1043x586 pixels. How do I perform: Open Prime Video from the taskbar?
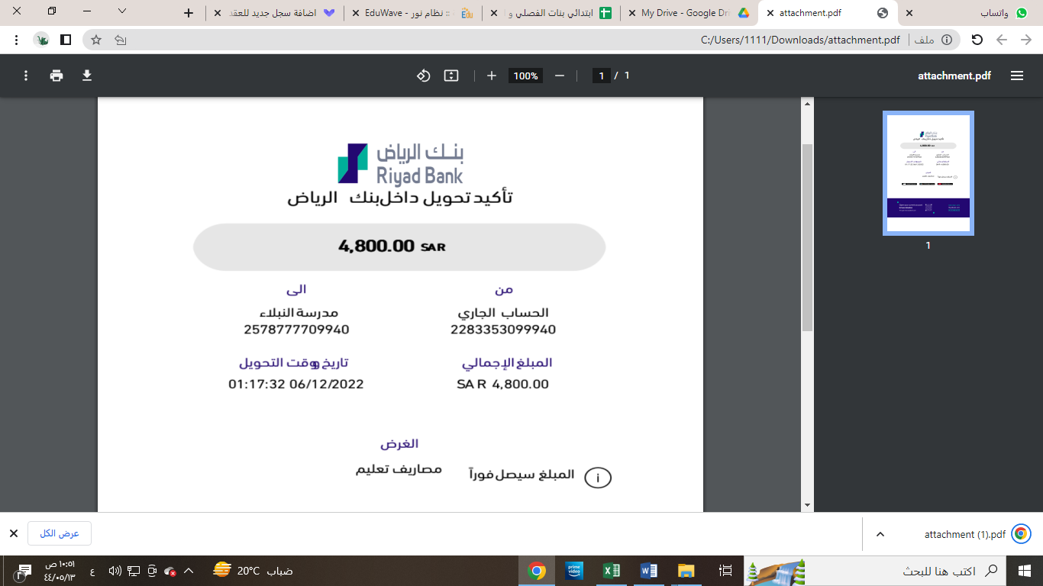point(574,571)
